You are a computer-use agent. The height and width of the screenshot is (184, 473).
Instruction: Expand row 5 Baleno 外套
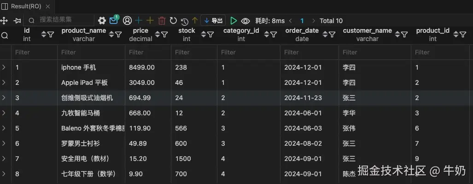(4, 128)
